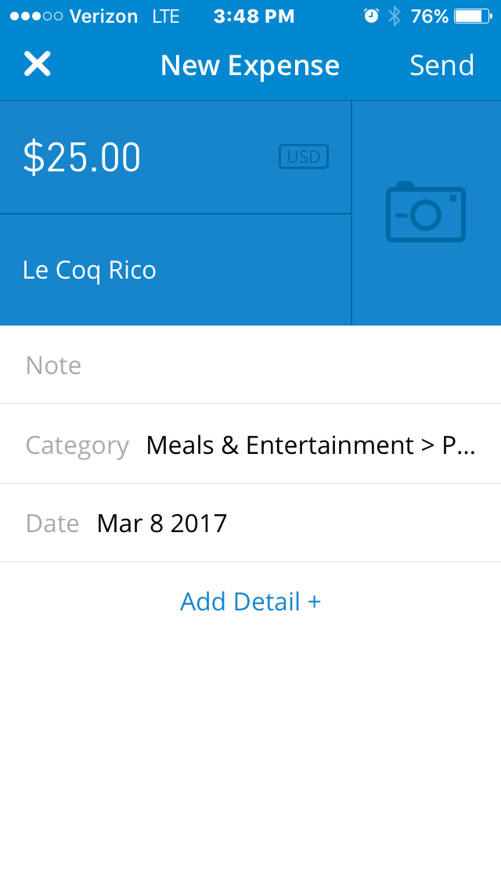
Task: Edit the Le Coq Rico merchant name
Action: (90, 270)
